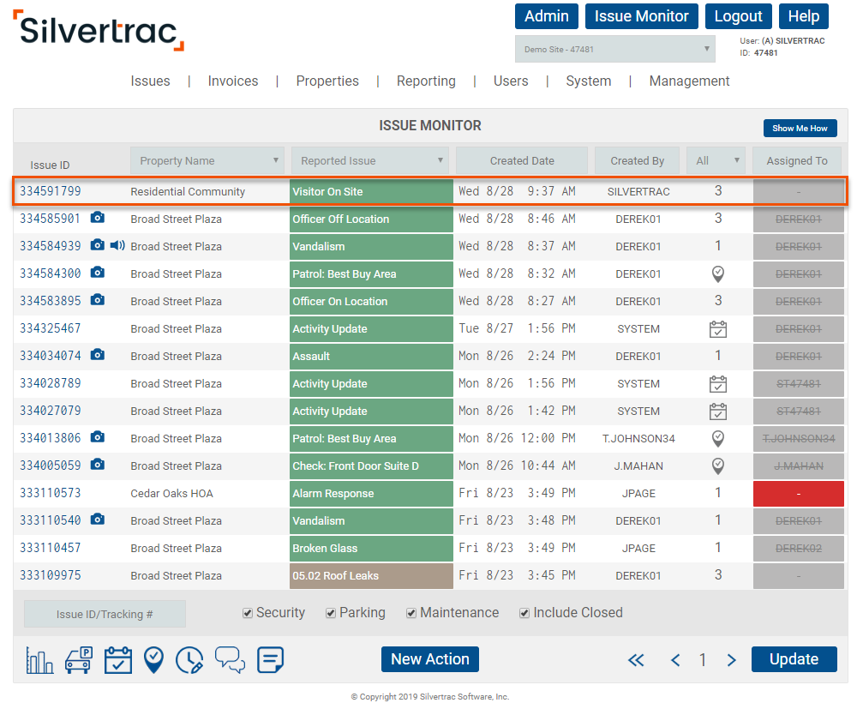Open the Properties menu

(x=327, y=81)
